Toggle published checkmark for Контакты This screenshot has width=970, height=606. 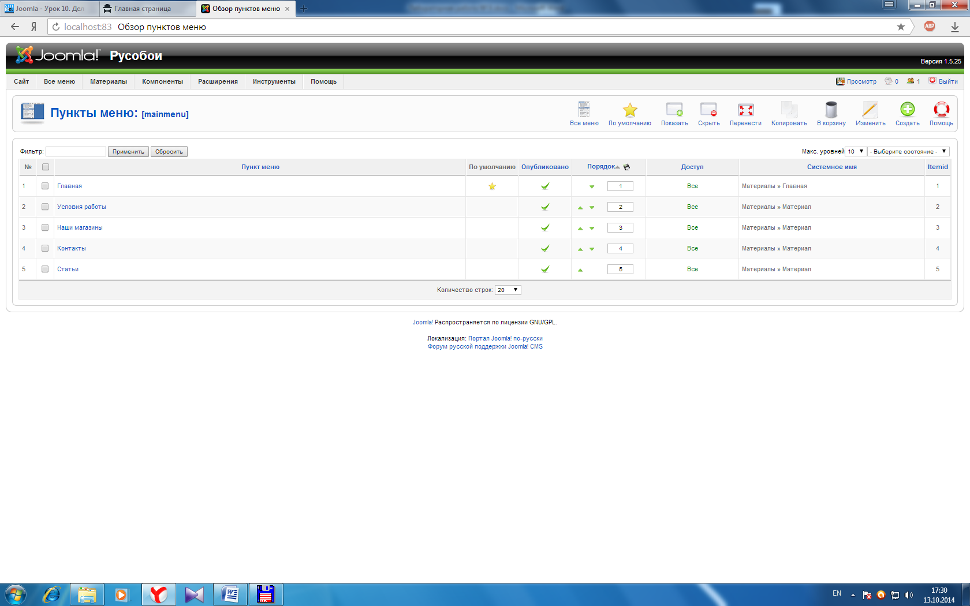tap(544, 248)
